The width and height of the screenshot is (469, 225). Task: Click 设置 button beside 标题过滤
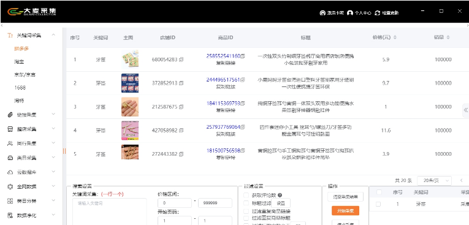pos(281,203)
